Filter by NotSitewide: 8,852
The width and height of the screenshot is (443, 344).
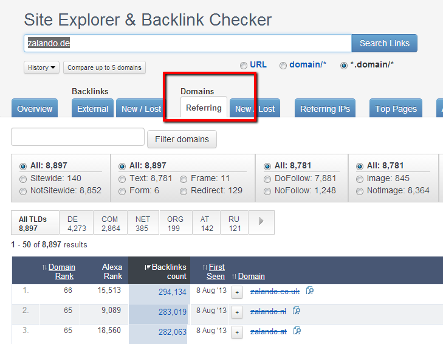pyautogui.click(x=23, y=191)
